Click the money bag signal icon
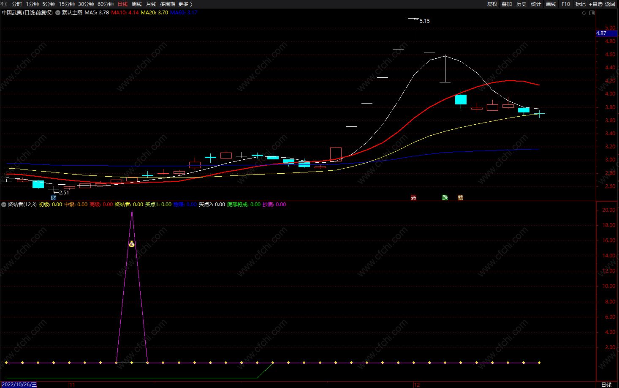The height and width of the screenshot is (388, 619). click(x=132, y=244)
